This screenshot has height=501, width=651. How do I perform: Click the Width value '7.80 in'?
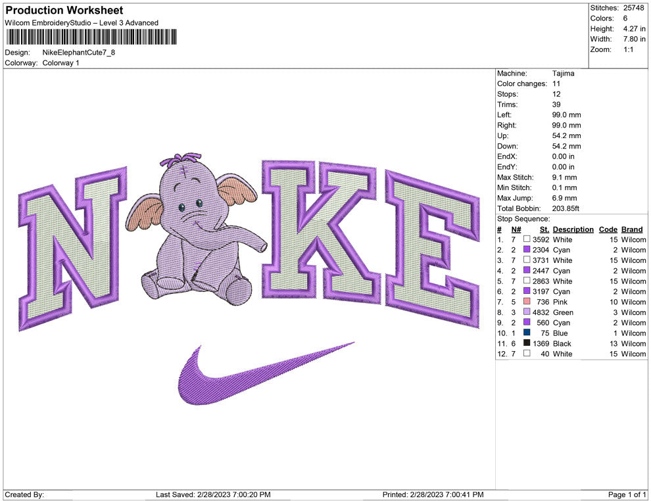pyautogui.click(x=634, y=39)
